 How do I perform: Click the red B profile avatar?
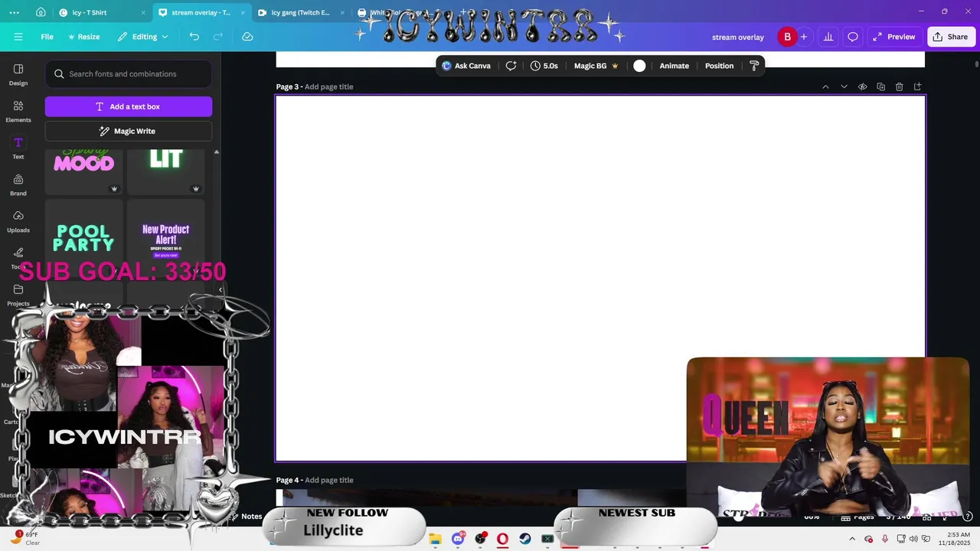pos(787,37)
